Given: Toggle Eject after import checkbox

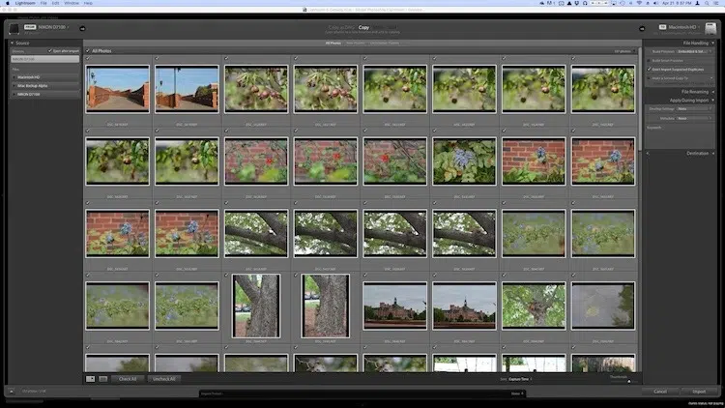Looking at the screenshot, I should coord(50,51).
